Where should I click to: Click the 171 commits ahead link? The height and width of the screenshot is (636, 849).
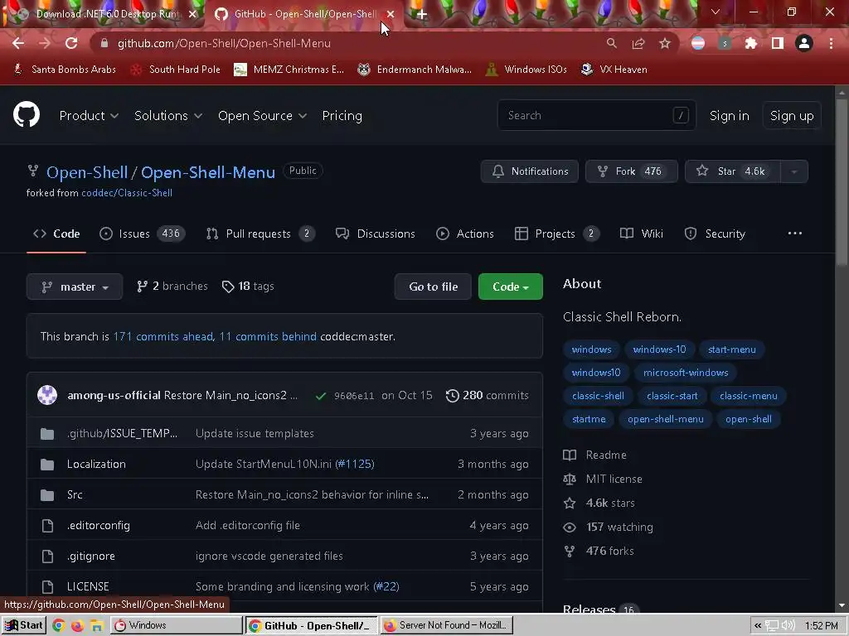(165, 336)
